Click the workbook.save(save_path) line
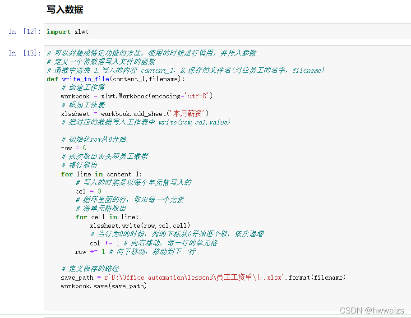 [104, 286]
